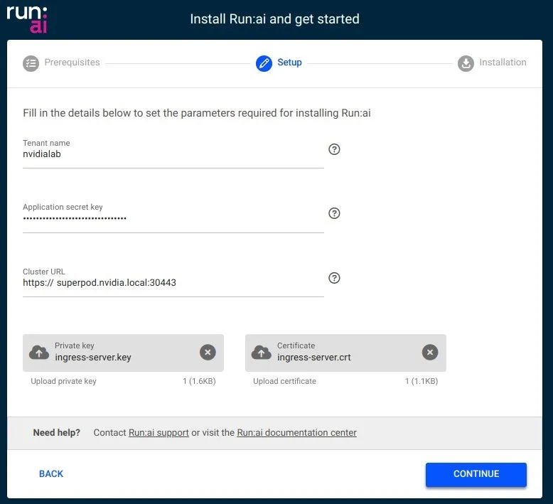Image resolution: width=553 pixels, height=504 pixels.
Task: Click the '1 (1.1KB)' file size text
Action: [x=422, y=381]
